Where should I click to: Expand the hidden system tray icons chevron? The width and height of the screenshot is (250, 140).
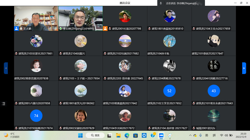pyautogui.click(x=191, y=135)
